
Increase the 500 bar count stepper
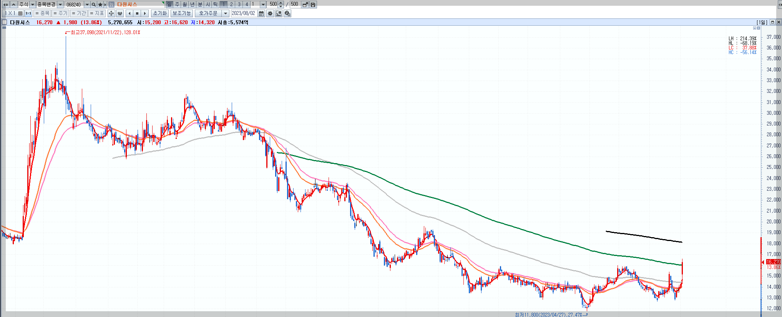[281, 3]
